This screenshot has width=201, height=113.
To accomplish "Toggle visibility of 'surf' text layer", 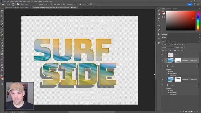I will [163, 85].
